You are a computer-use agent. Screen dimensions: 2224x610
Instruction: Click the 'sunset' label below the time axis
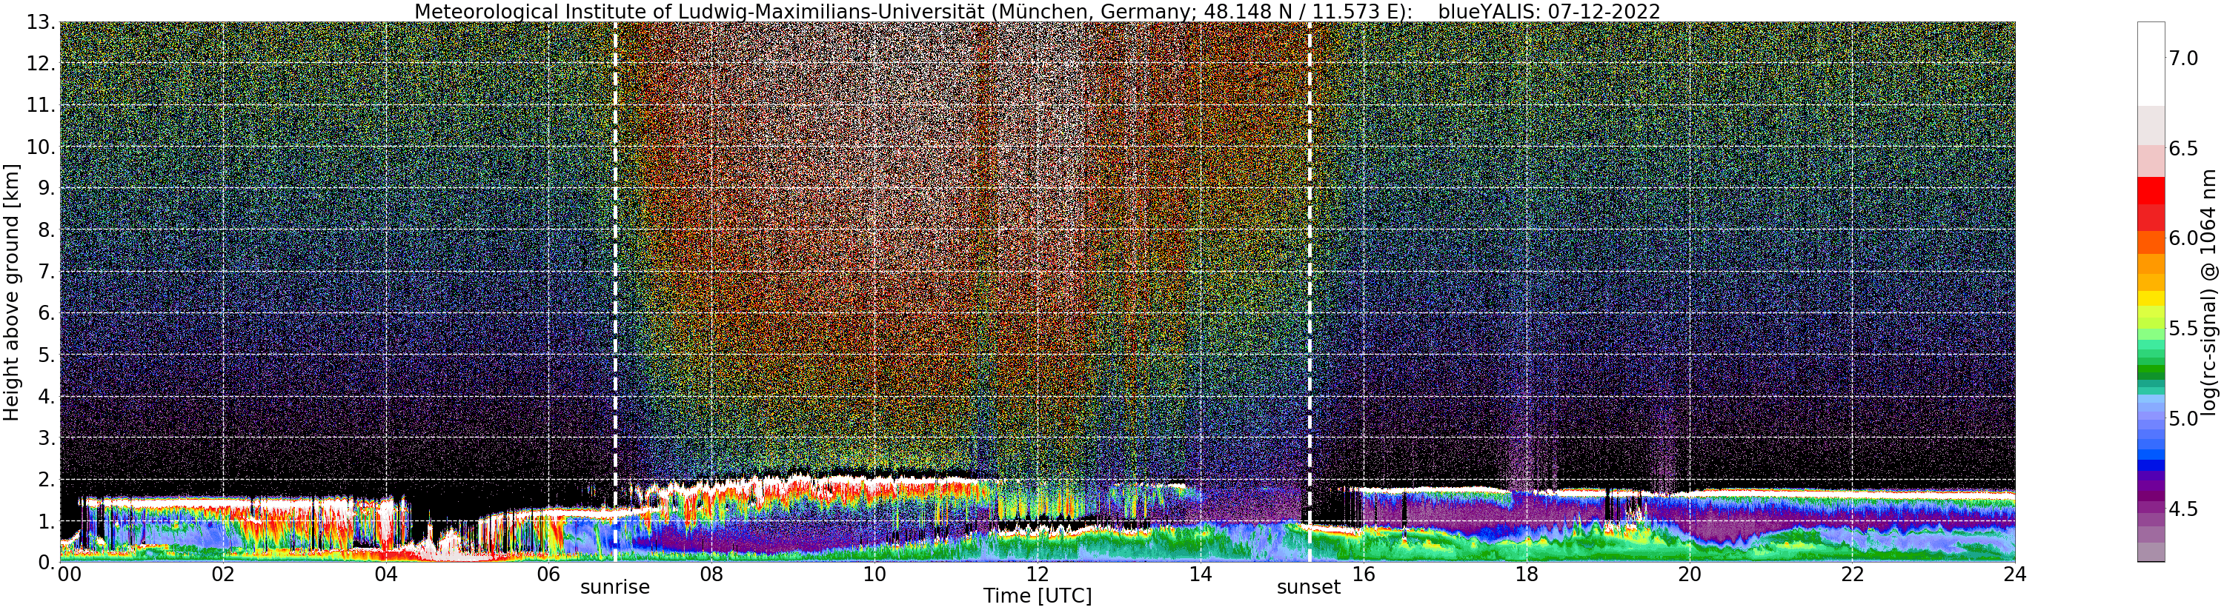click(1309, 588)
